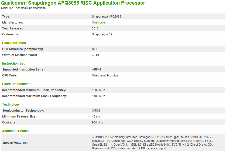Image resolution: width=226 pixels, height=151 pixels.
Task: Click the 'Semiconductor Technology:' label
Action: [x=23, y=110]
